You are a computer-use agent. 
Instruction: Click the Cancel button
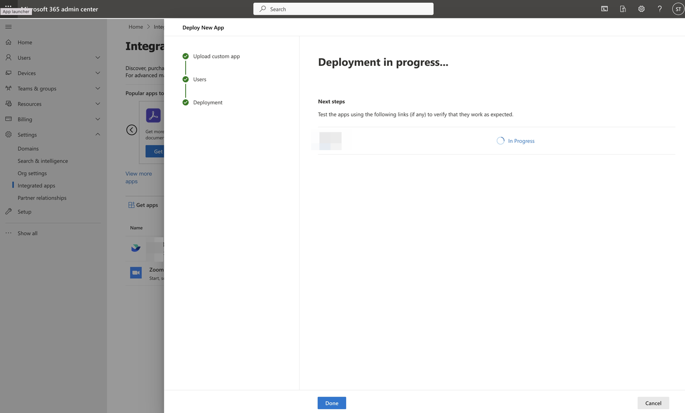coord(653,403)
